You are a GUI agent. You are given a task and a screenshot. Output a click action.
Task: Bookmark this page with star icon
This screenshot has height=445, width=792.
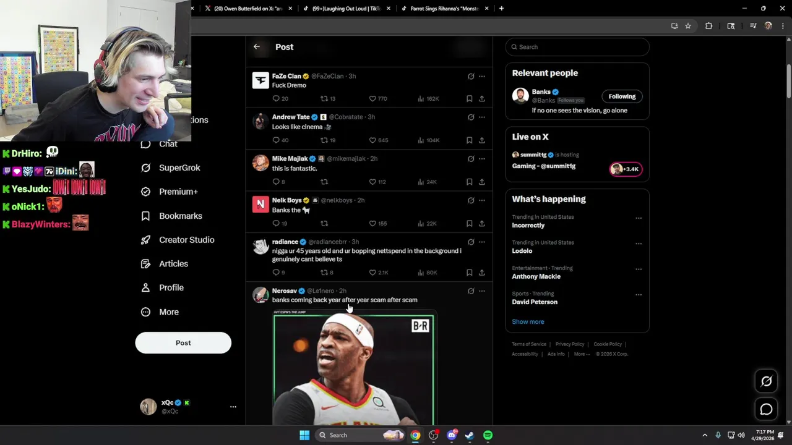click(687, 26)
